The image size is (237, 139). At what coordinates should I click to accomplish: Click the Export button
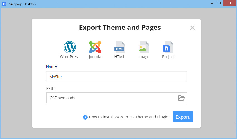tap(183, 117)
